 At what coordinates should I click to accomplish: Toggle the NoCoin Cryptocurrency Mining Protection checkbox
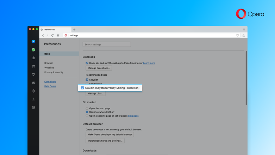(x=82, y=88)
